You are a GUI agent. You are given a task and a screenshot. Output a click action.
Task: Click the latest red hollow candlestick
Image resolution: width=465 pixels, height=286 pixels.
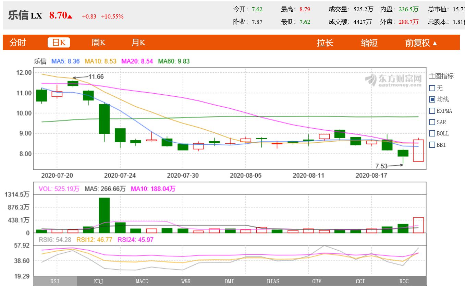point(418,150)
